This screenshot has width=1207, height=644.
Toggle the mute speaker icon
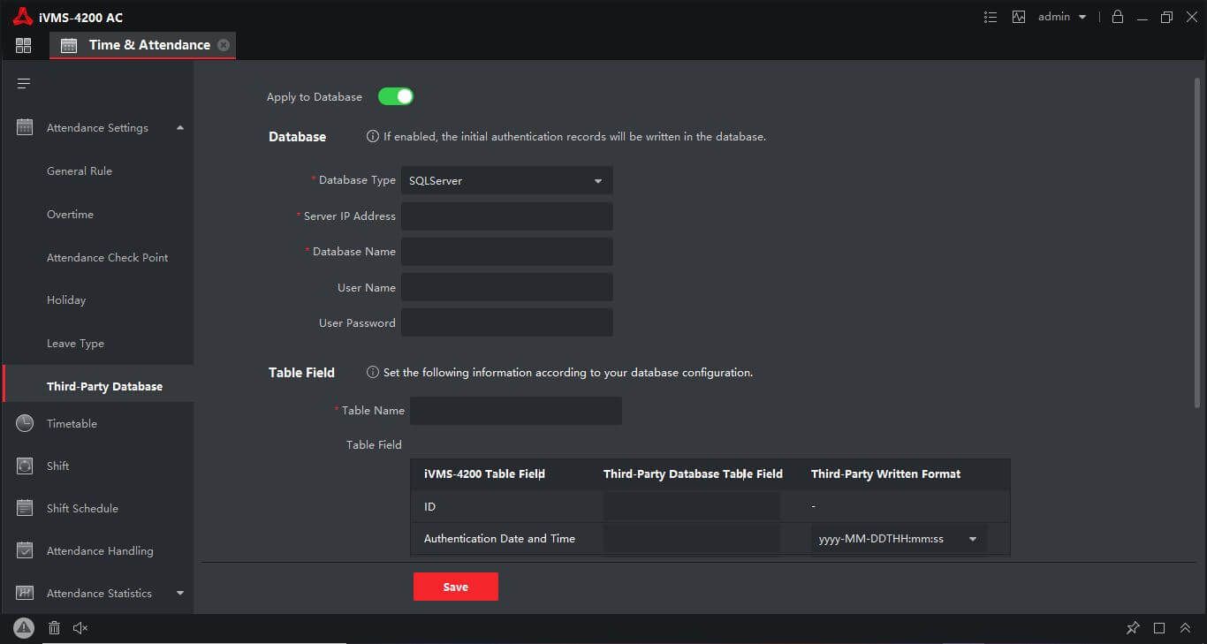click(80, 628)
